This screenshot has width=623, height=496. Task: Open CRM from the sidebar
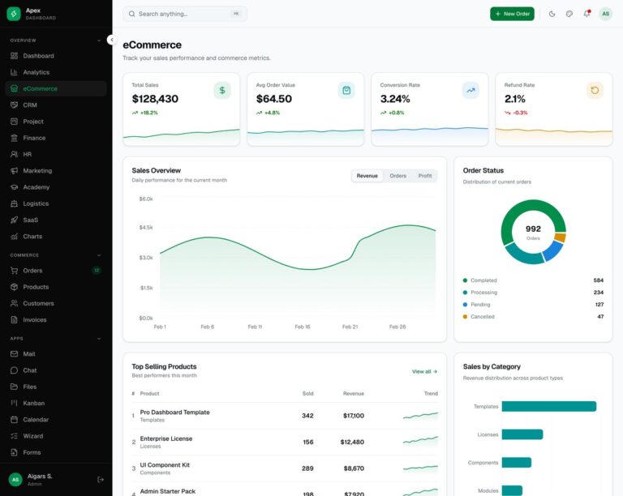(56, 105)
